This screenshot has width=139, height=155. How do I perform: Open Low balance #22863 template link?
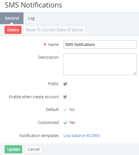coord(82,136)
